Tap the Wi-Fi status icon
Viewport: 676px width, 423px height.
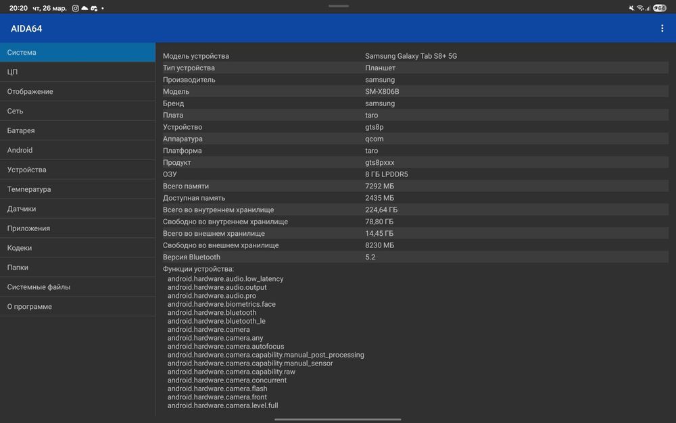point(640,7)
